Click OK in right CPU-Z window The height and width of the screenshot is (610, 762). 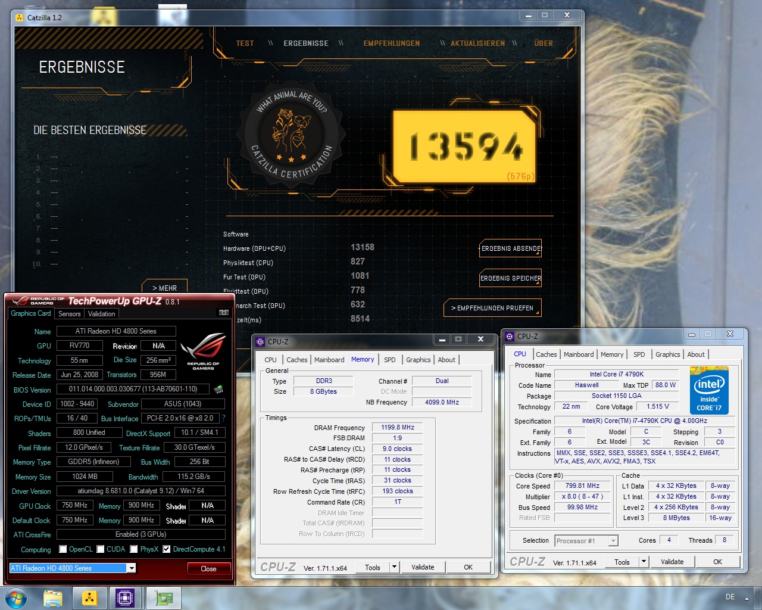(x=718, y=562)
